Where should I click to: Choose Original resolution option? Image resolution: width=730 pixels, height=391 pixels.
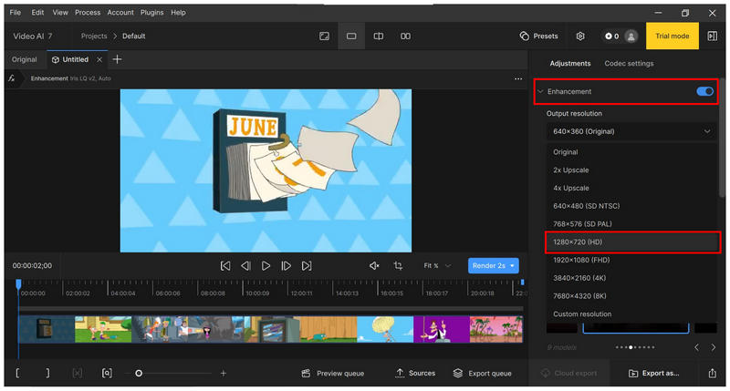click(x=631, y=152)
